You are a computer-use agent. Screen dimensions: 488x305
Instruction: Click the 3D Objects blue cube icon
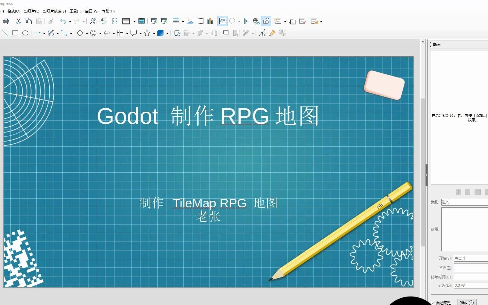tap(160, 33)
